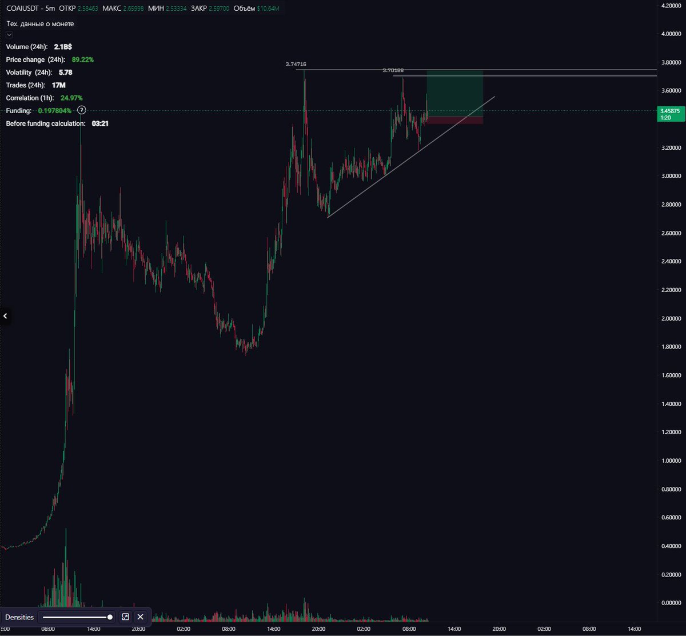Screen dimensions: 686x636
Task: Select the red stop-loss zone of position
Action: click(455, 120)
